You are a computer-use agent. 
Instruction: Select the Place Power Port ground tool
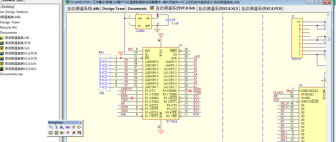(x=74, y=127)
